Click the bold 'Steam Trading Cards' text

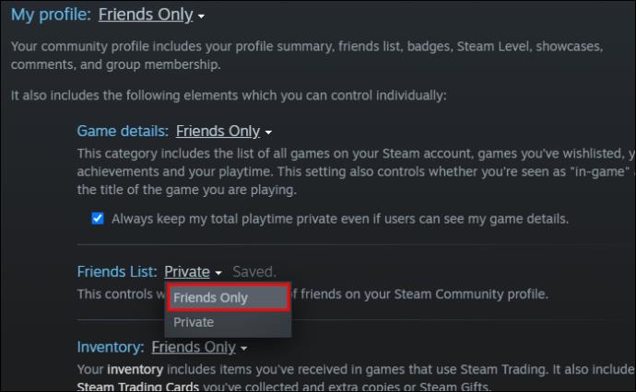pos(138,386)
